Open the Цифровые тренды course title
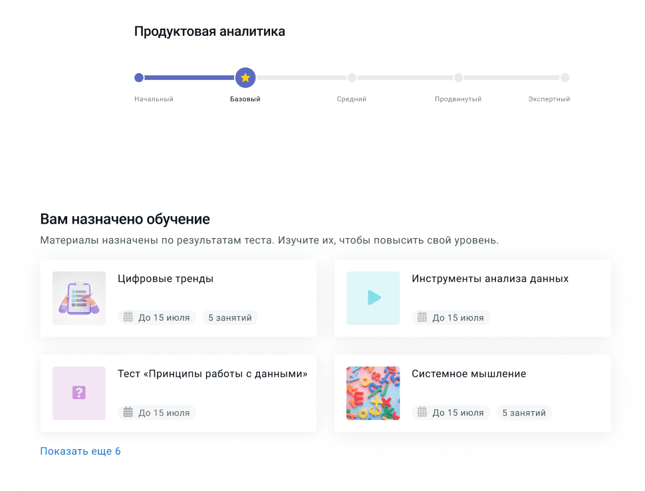The image size is (645, 491). click(166, 279)
